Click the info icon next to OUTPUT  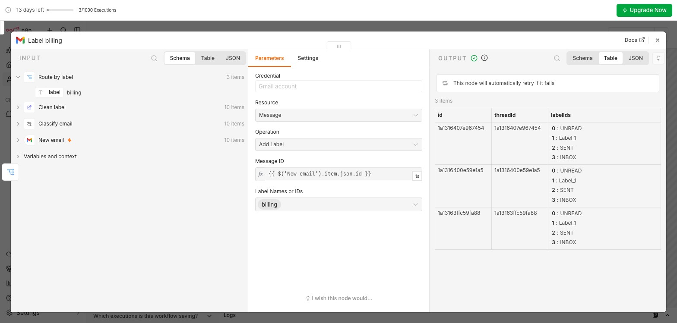click(x=484, y=58)
